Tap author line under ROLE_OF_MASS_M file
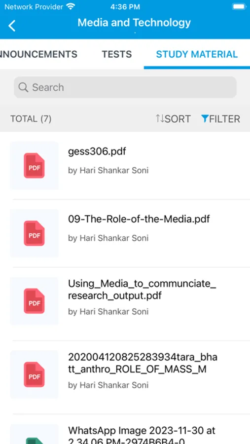This screenshot has width=250, height=444. click(x=108, y=385)
